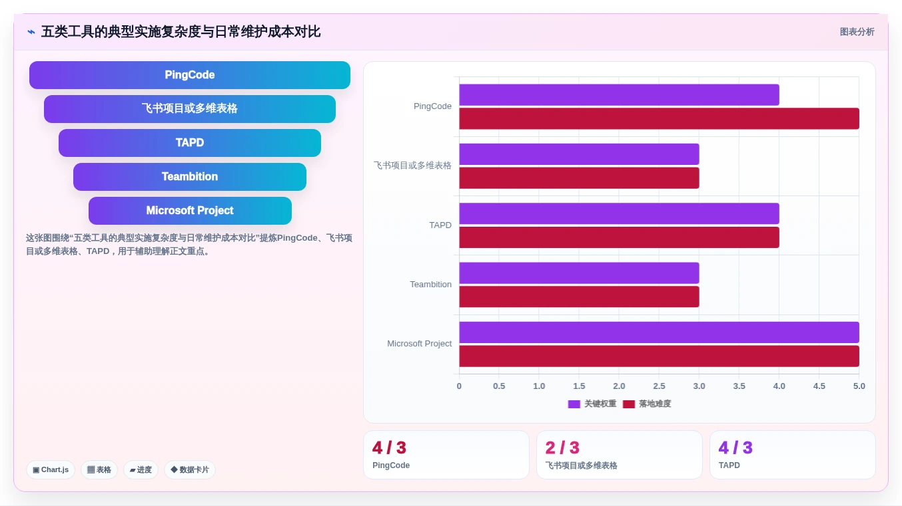The image size is (902, 506).
Task: Click TAPD purple bar in chart
Action: (619, 213)
